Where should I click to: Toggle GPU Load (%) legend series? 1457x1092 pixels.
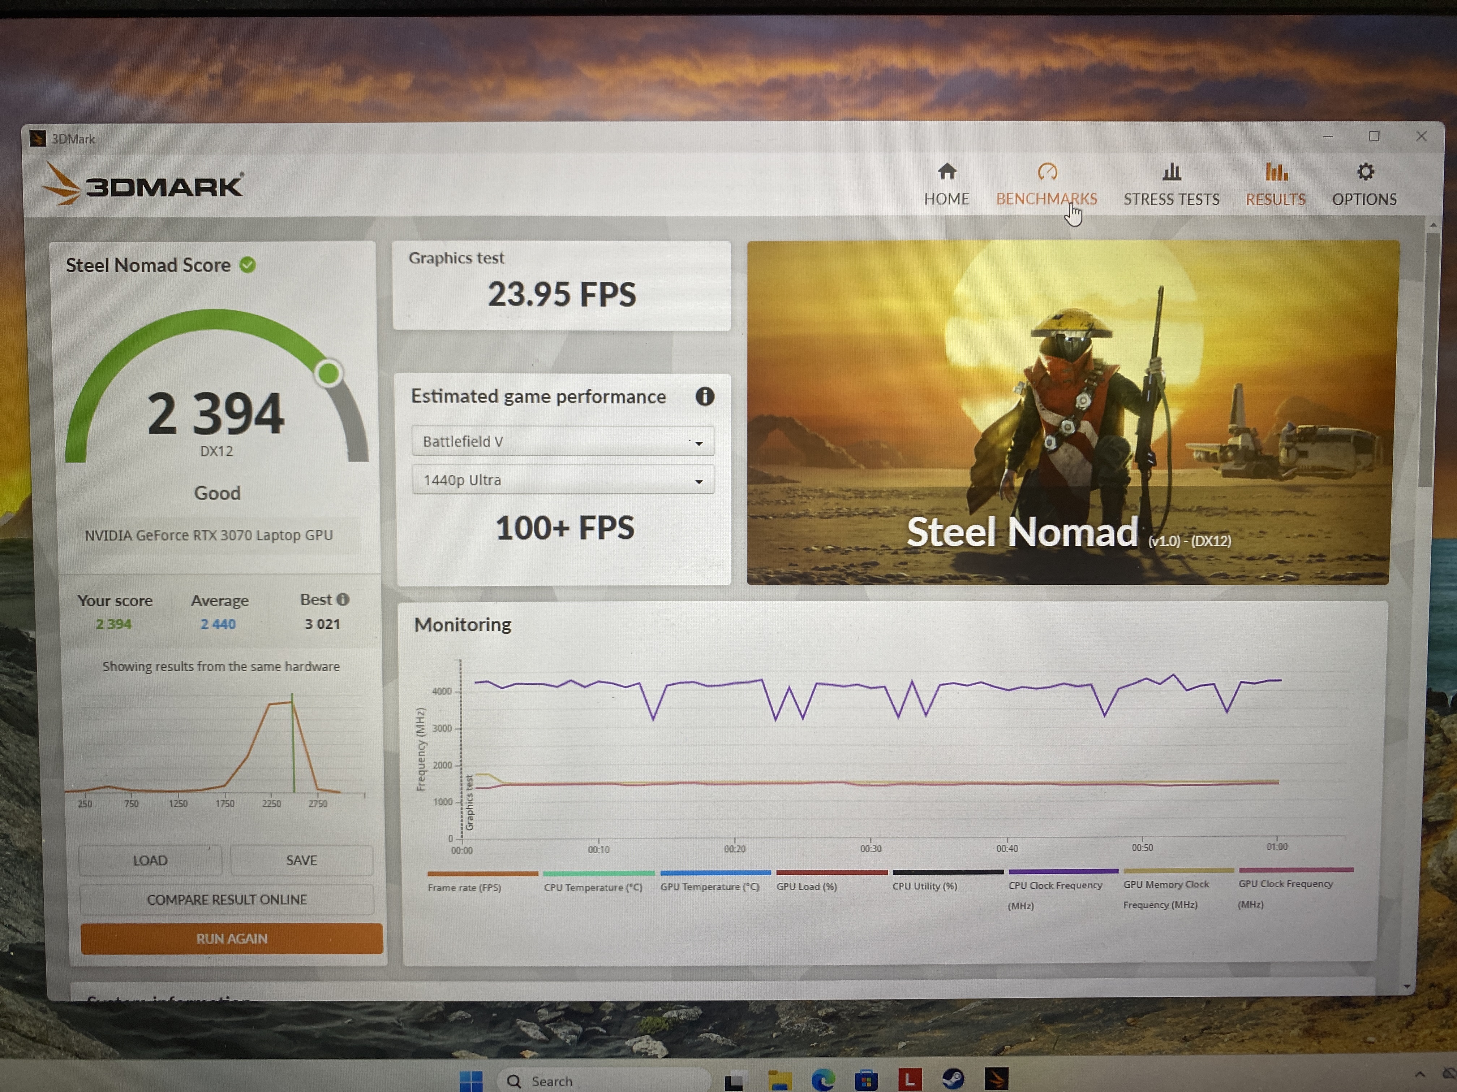(831, 881)
